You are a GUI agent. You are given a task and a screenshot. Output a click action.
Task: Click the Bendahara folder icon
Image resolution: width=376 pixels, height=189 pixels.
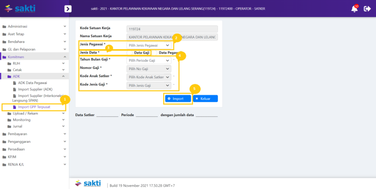point(4,42)
